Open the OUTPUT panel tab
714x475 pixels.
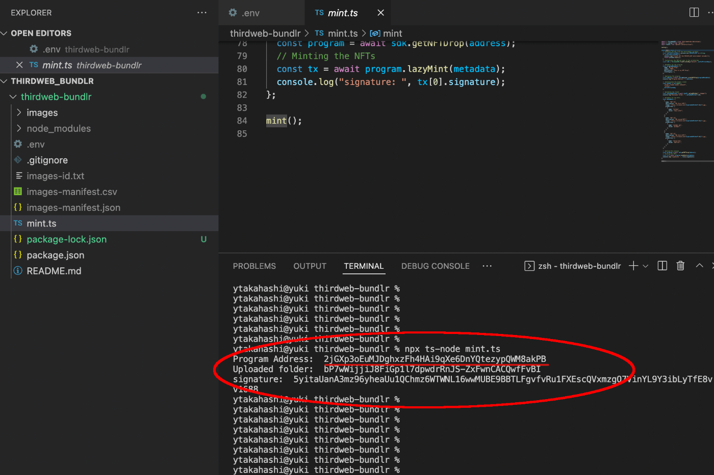click(x=310, y=266)
